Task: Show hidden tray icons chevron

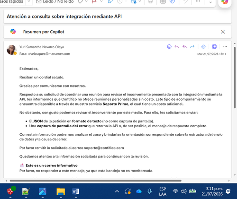Action: point(117,191)
